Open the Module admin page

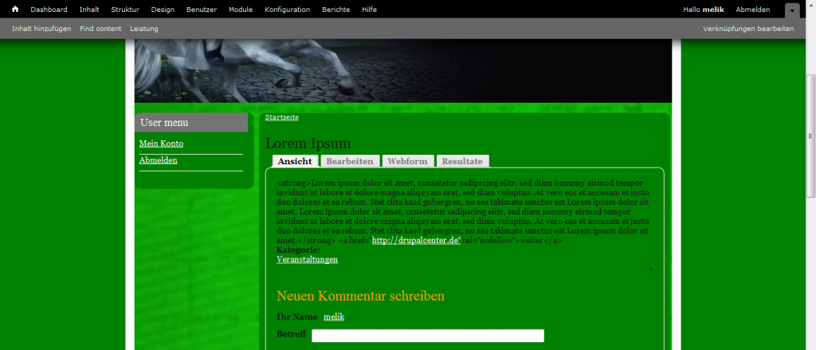241,10
